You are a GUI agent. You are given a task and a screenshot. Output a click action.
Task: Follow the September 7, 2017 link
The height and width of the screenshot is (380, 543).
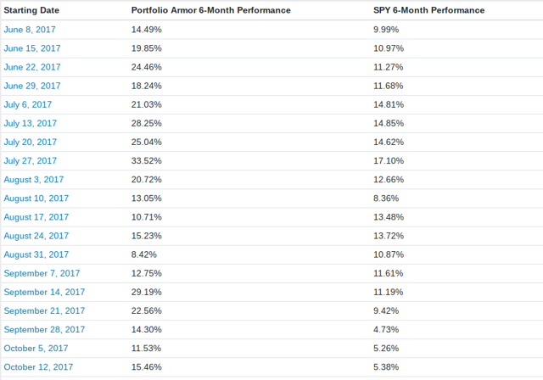(42, 273)
